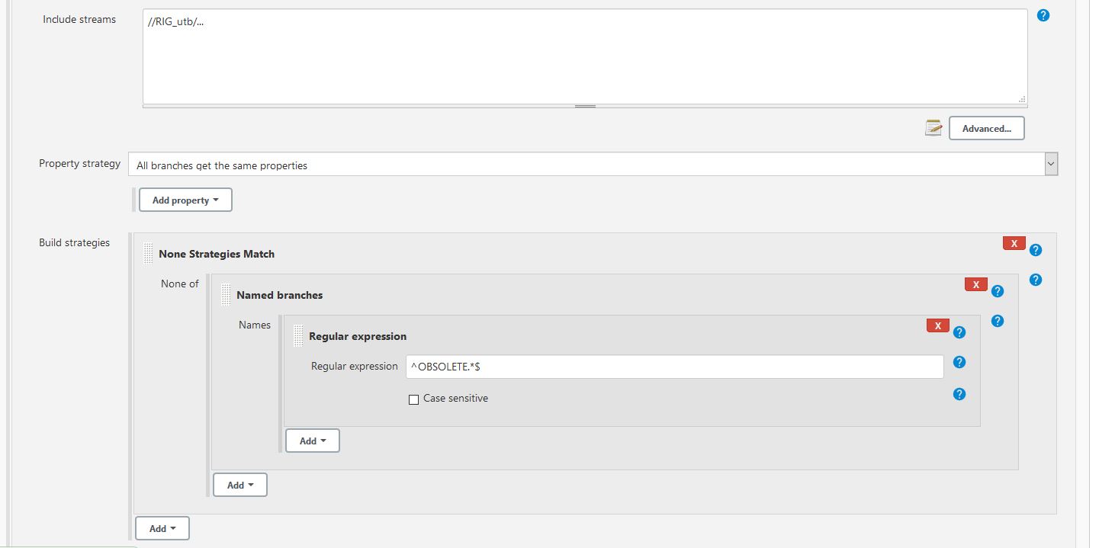Click the Build strategies label
Screen dimensions: 1099x548
coord(74,242)
